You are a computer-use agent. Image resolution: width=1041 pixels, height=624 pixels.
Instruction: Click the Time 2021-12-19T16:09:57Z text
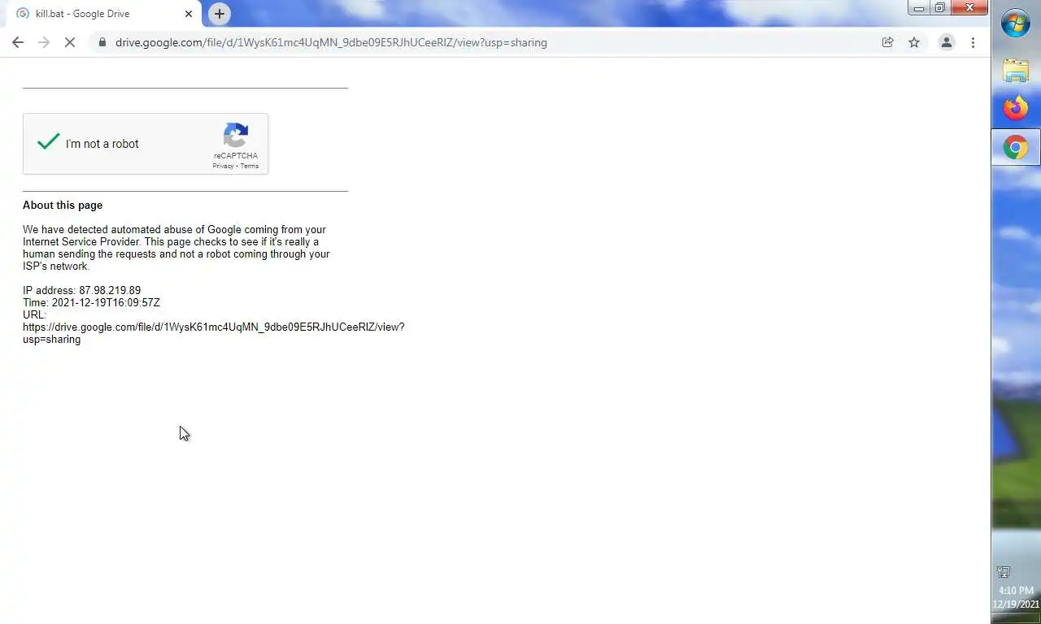coord(91,302)
